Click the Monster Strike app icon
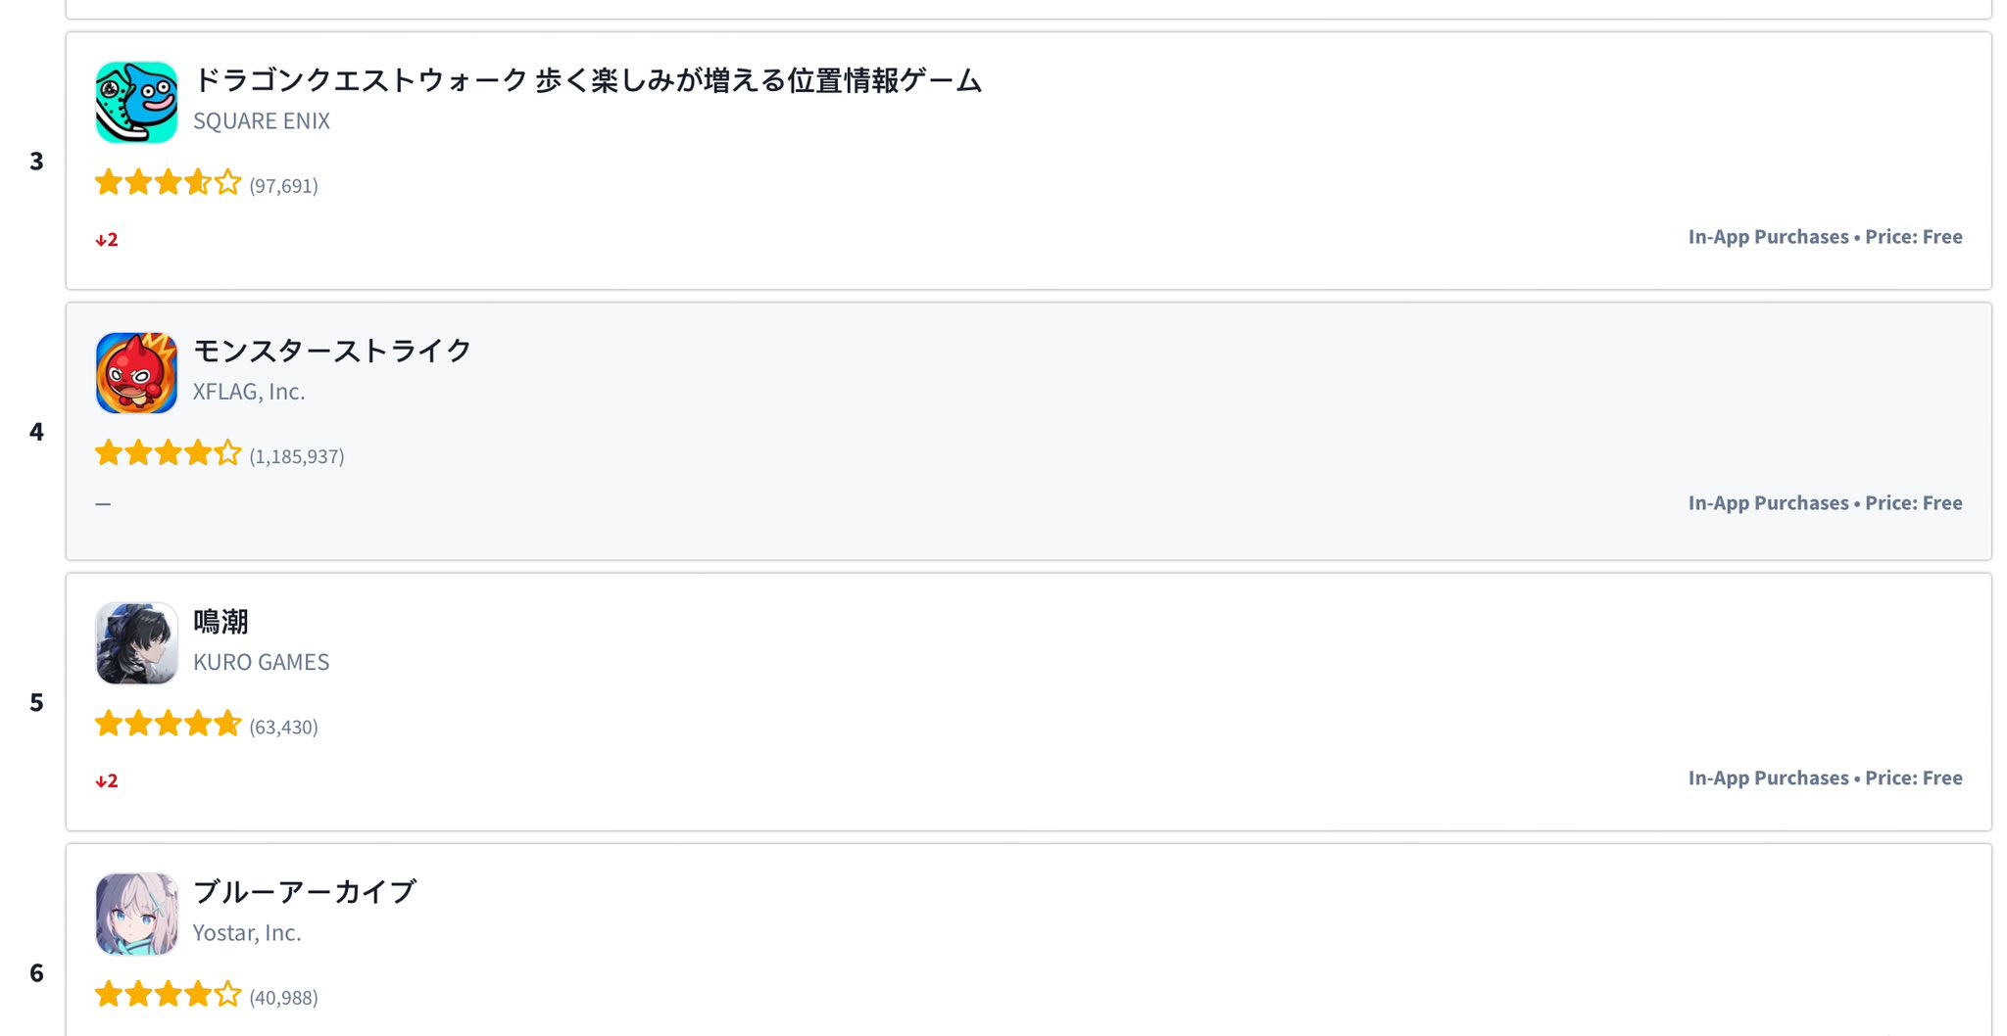This screenshot has width=2007, height=1036. click(136, 373)
